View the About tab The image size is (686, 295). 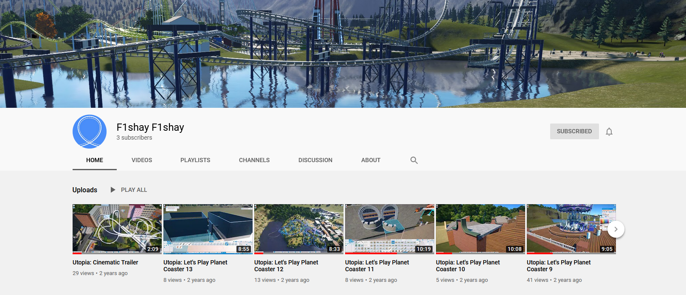(371, 160)
